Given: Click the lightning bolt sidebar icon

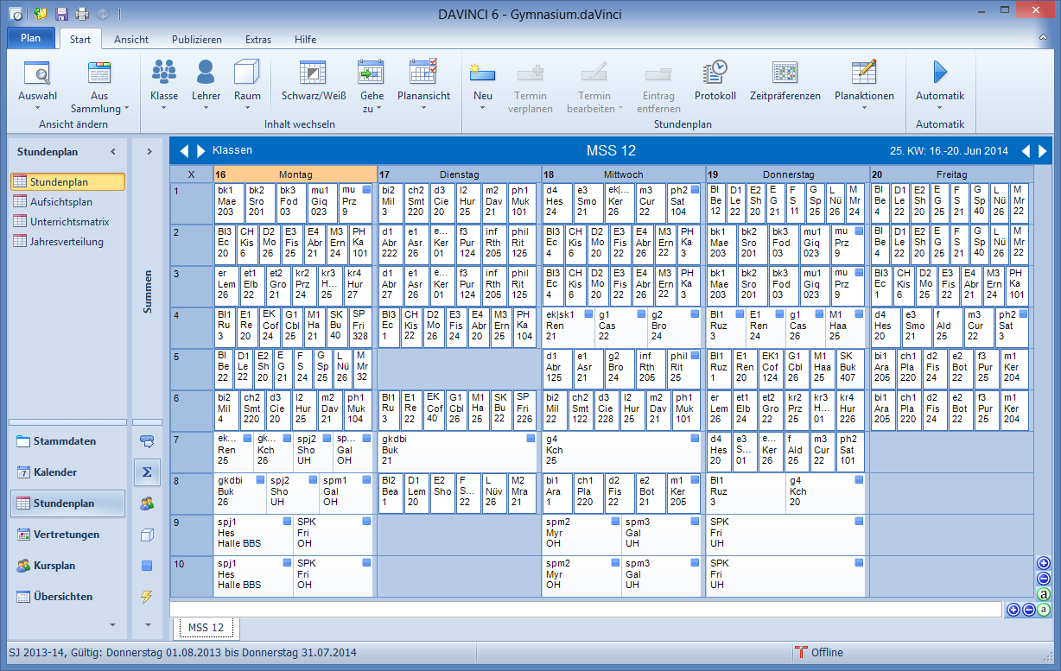Looking at the screenshot, I should pos(147,597).
